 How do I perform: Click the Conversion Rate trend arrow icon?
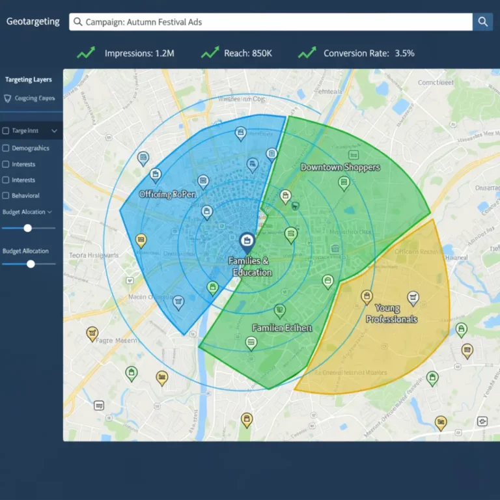pos(307,53)
